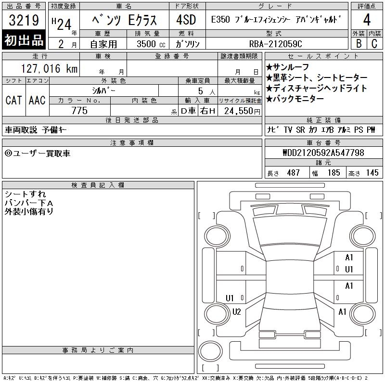Click ◎ユーザー買取車 notice
Screen dimensions: 385x385
click(x=38, y=154)
